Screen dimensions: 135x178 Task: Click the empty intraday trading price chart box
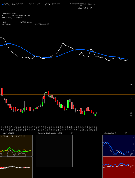pos(54,151)
